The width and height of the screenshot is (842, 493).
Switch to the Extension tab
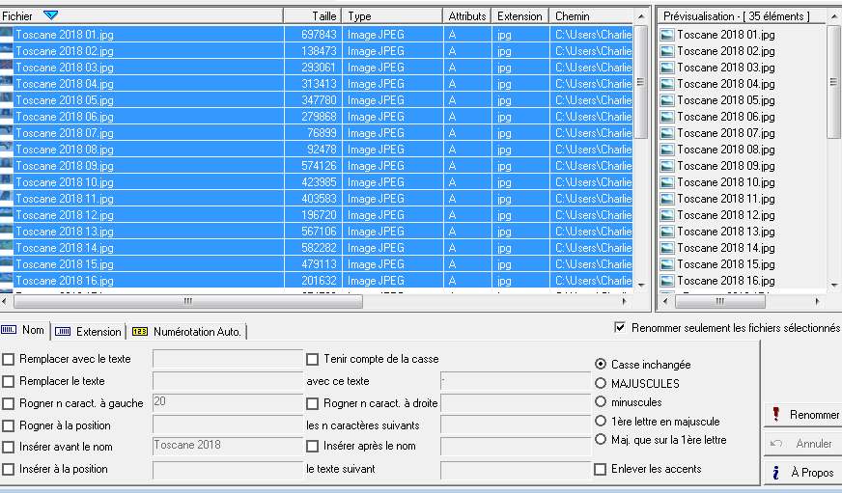[x=90, y=331]
